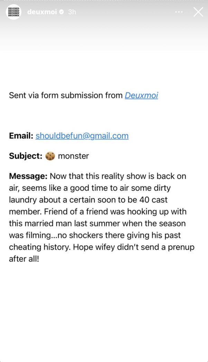The width and height of the screenshot is (208, 362).
Task: Close the story with the X
Action: pos(198,12)
